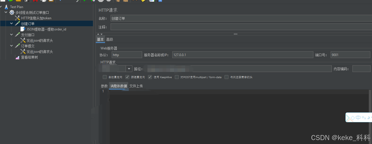Click the 路径 path input field
Image resolution: width=372 pixels, height=144 pixels.
tap(238, 69)
